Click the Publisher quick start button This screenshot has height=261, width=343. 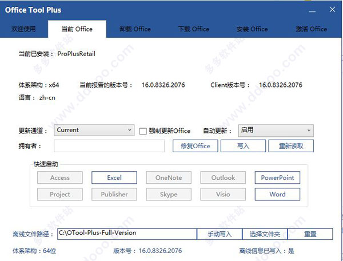tap(114, 194)
